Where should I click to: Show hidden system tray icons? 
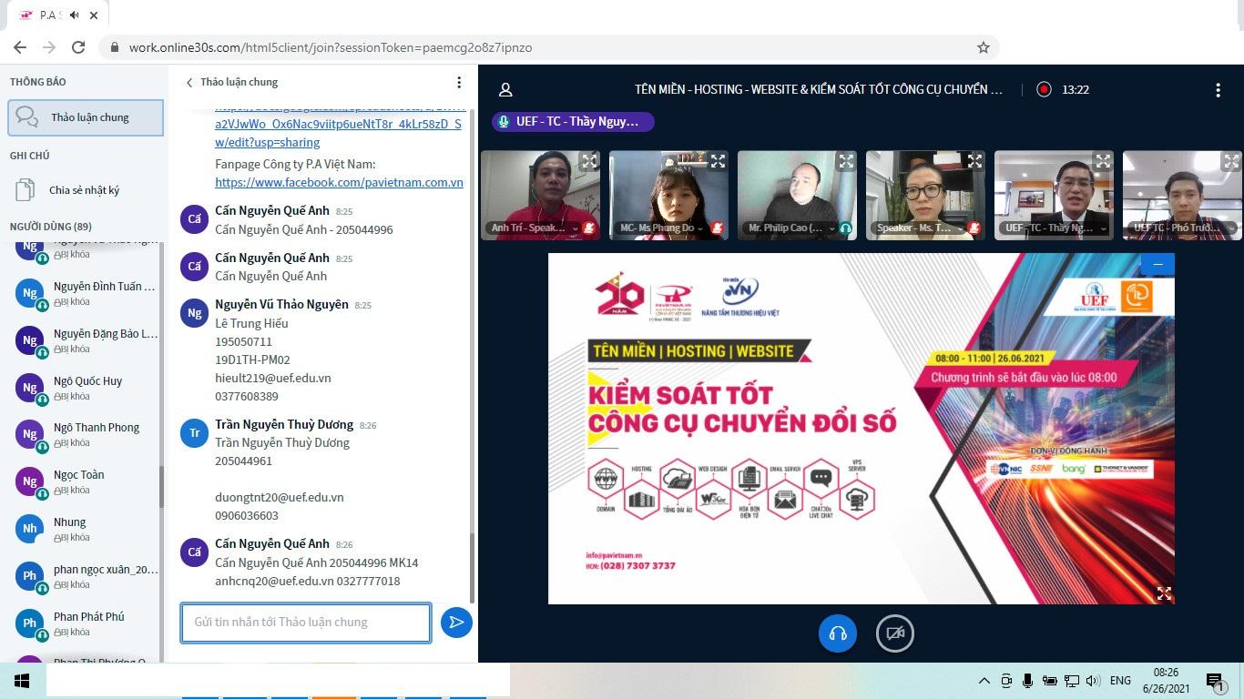(x=984, y=681)
